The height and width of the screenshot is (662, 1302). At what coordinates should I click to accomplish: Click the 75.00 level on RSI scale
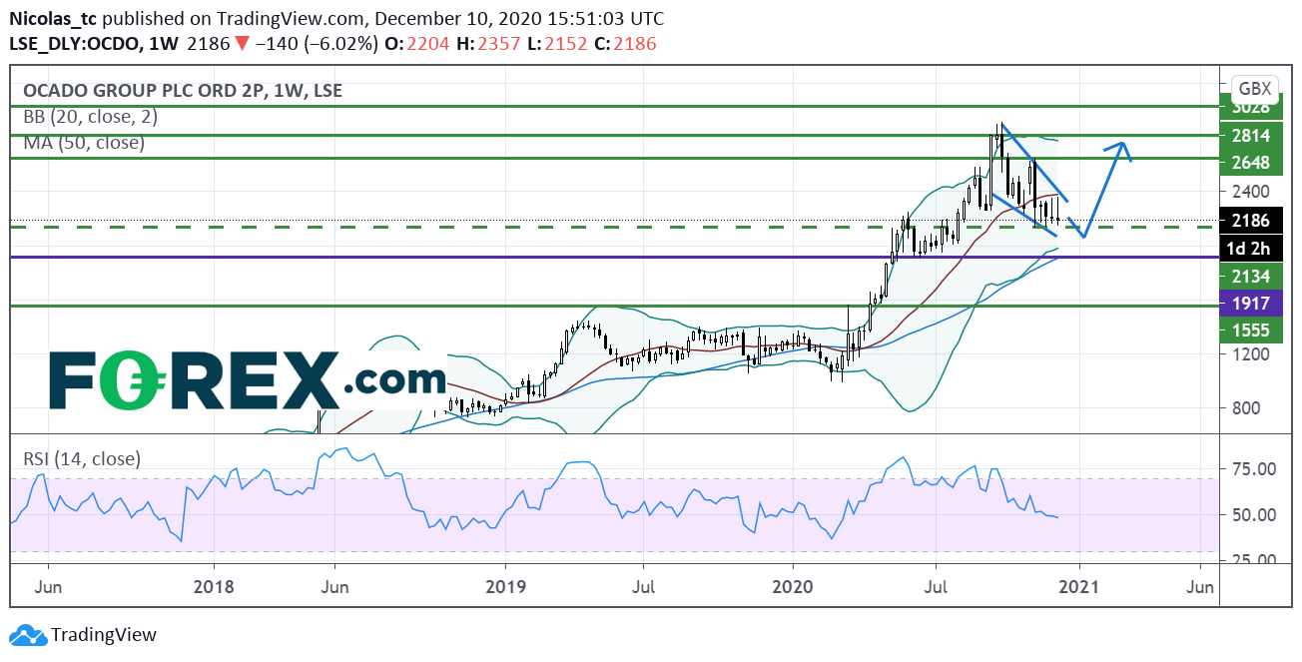(x=1250, y=469)
